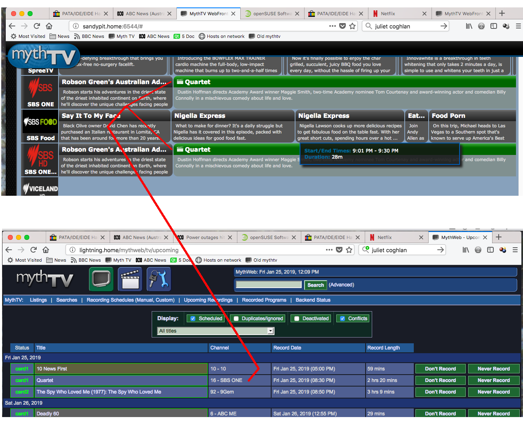The width and height of the screenshot is (523, 422).
Task: Open the Advanced search link
Action: tap(341, 285)
